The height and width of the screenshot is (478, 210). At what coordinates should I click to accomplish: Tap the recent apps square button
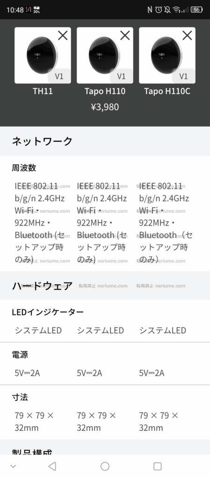pos(157,466)
